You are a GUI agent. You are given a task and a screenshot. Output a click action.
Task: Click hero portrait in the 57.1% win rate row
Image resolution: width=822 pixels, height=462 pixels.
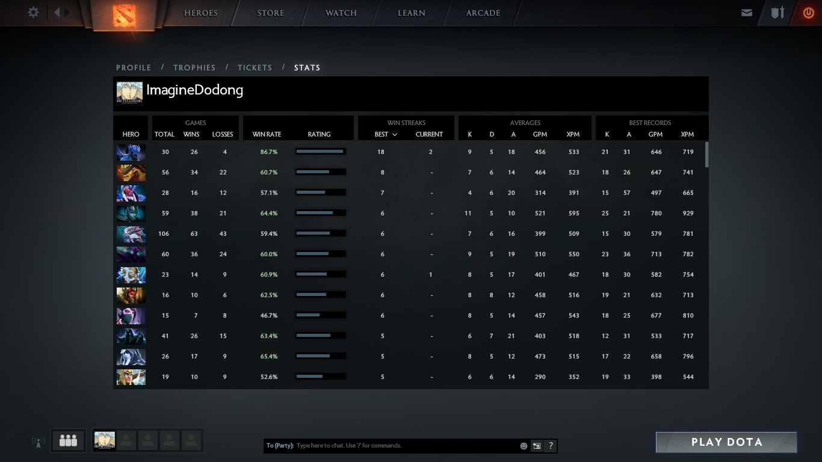pos(131,193)
